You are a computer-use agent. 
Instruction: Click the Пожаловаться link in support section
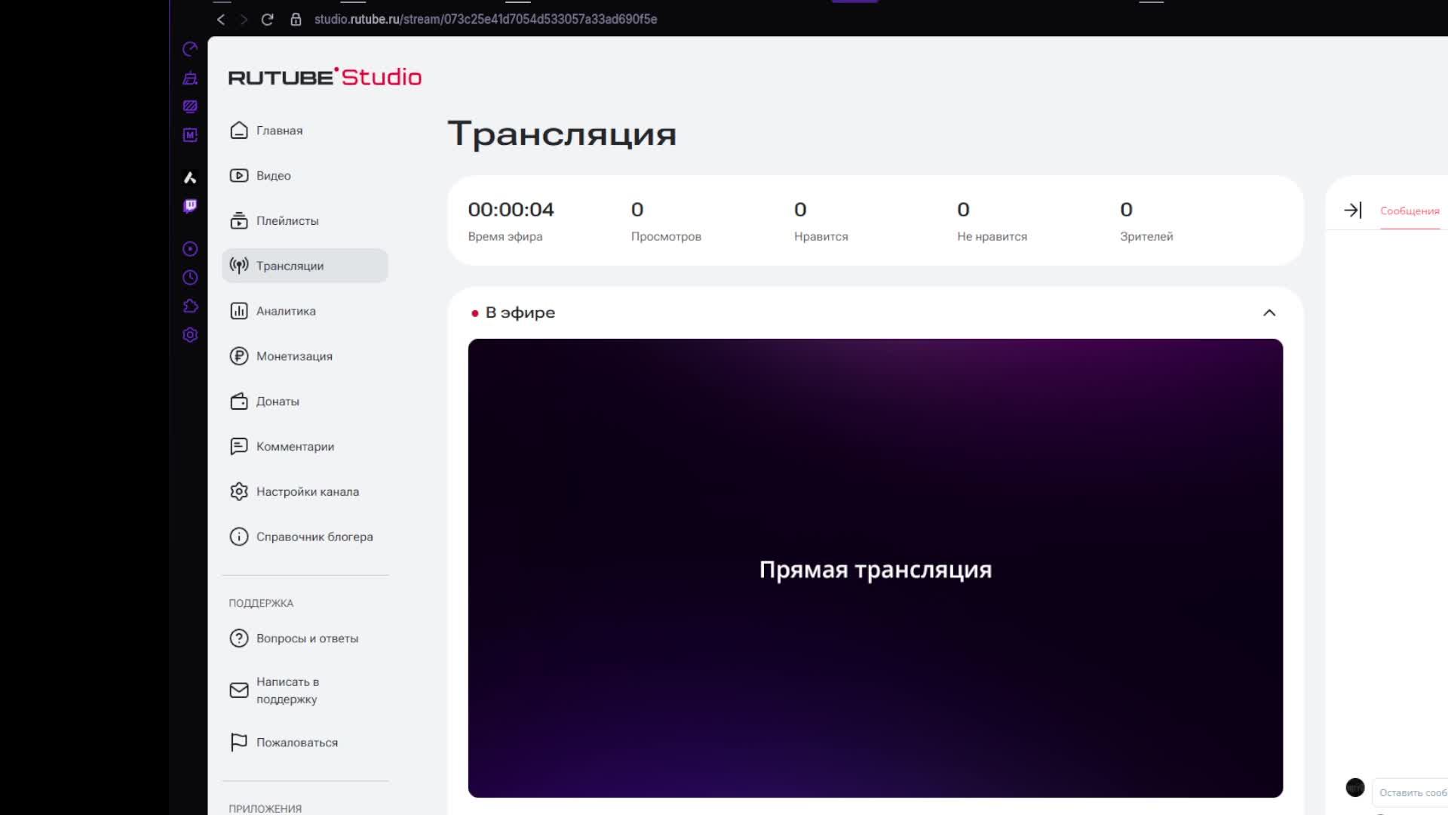click(x=296, y=743)
